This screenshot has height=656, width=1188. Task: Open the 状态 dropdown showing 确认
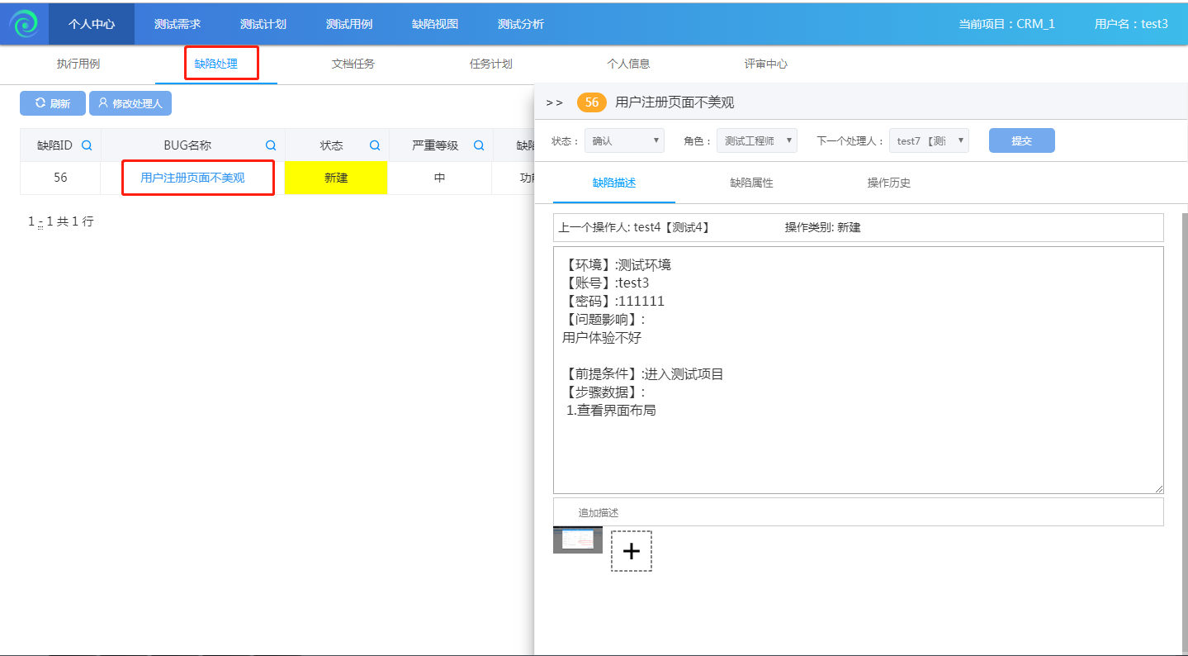click(x=624, y=140)
